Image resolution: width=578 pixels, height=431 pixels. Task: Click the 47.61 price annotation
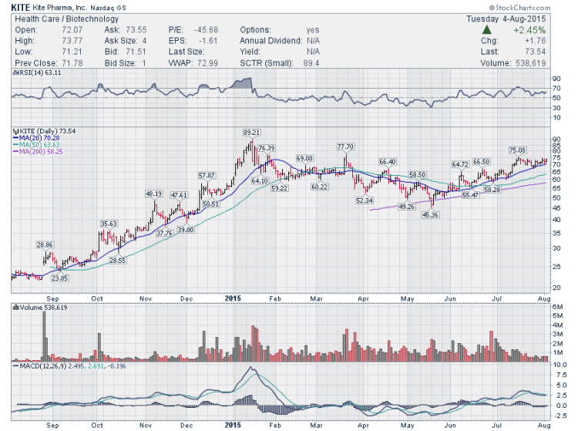click(179, 195)
